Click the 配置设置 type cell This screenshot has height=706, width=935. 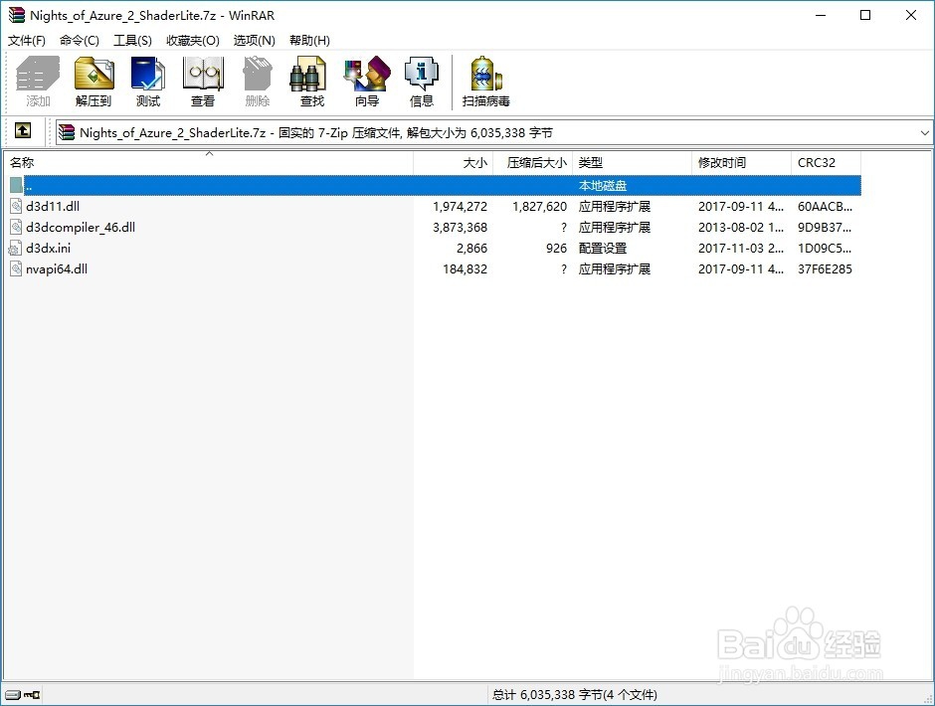coord(602,248)
